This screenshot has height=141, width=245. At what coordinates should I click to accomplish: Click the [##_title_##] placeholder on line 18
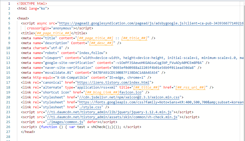pos(146,88)
